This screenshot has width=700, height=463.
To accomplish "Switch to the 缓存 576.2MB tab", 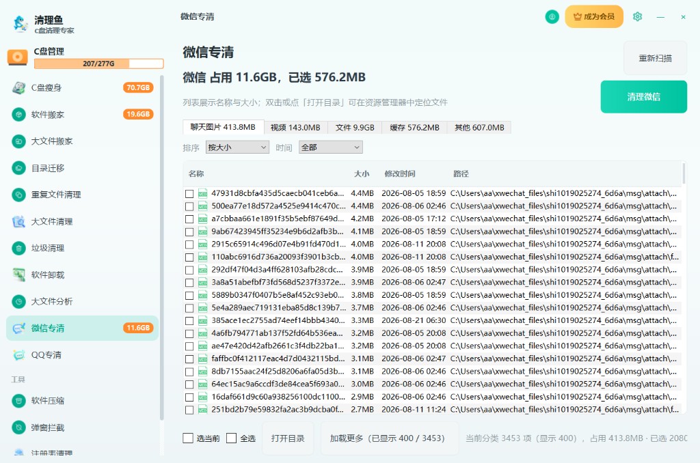I will point(415,128).
